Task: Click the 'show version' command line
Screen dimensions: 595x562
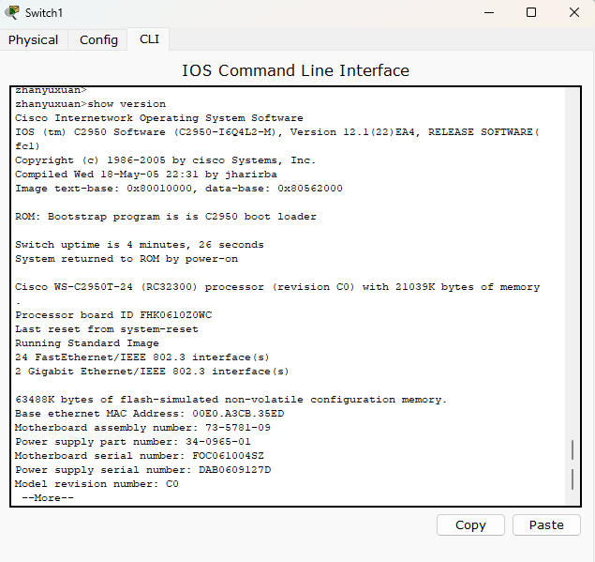Action: click(90, 104)
